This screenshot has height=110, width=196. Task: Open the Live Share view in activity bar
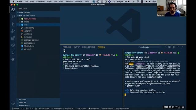[13, 60]
